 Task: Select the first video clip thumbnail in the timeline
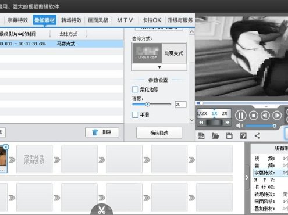click(3, 159)
